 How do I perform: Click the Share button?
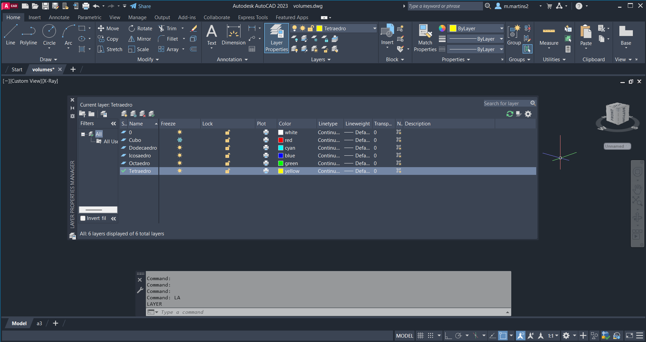(141, 6)
